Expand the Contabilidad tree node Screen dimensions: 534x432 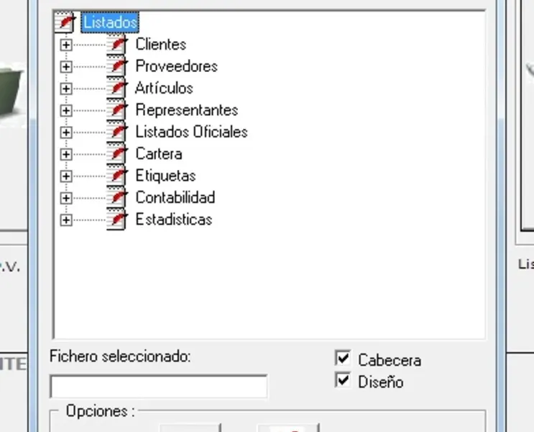tap(66, 198)
